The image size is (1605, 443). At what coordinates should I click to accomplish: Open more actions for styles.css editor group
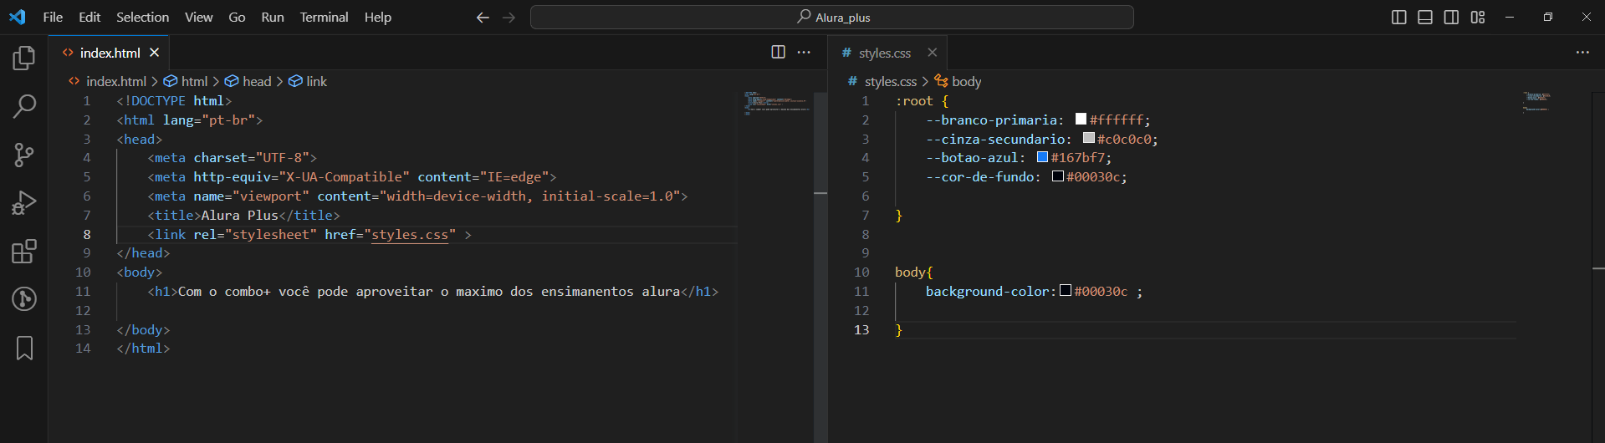pos(1582,52)
